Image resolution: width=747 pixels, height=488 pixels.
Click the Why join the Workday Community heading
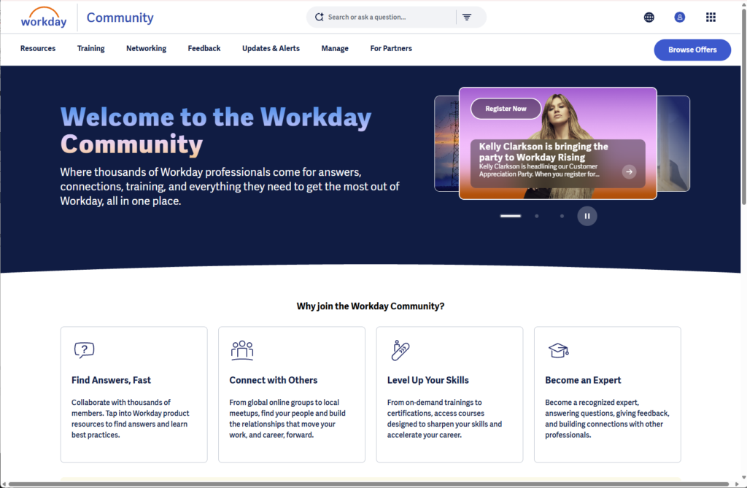[x=370, y=306]
